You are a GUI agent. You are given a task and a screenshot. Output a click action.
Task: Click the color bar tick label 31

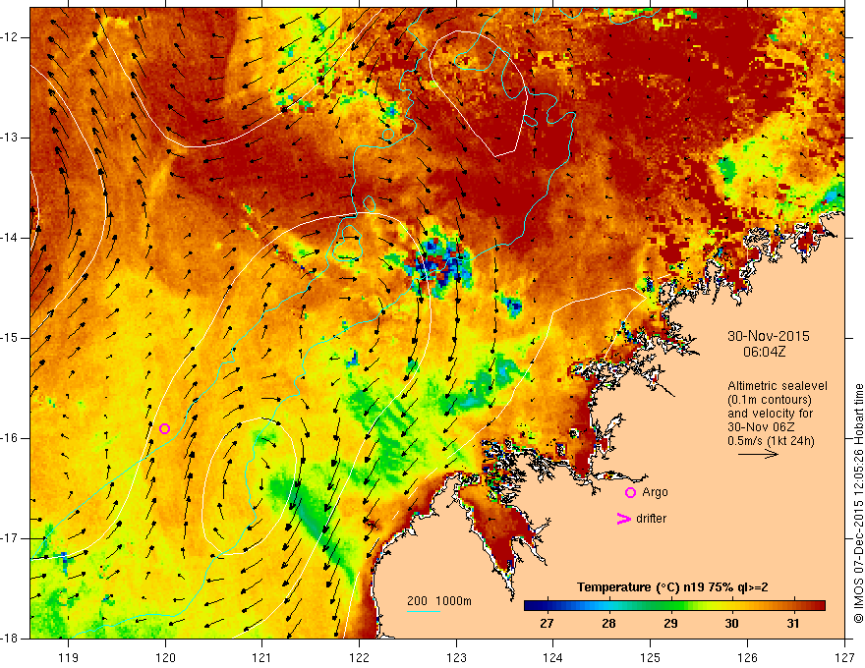[793, 624]
